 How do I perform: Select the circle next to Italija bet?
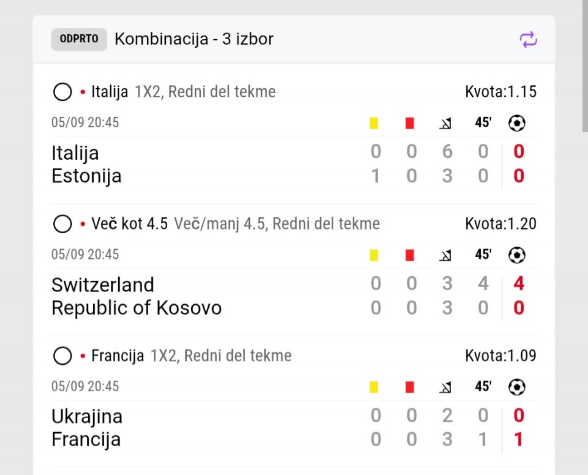point(62,92)
